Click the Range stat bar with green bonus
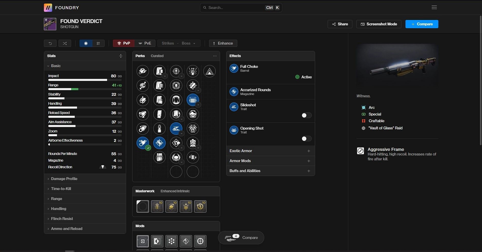 pos(85,89)
